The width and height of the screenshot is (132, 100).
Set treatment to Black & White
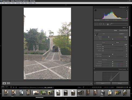coord(123,30)
